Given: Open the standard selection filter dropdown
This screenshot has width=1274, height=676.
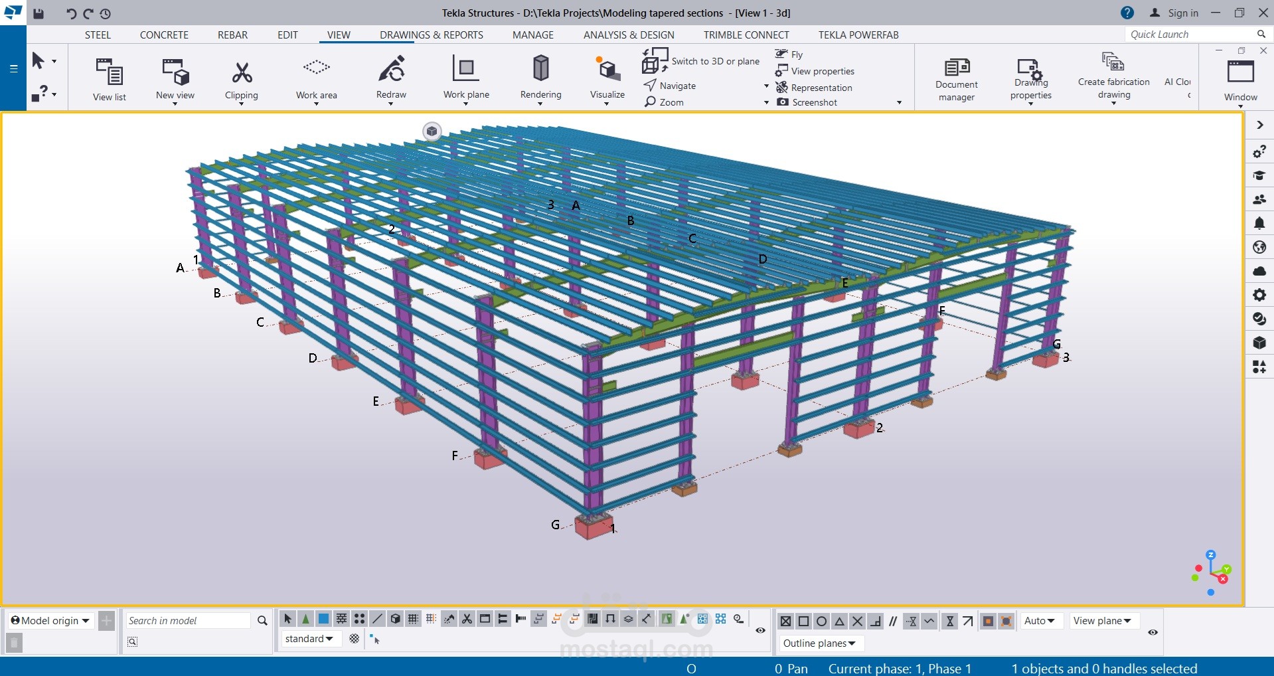Looking at the screenshot, I should [x=309, y=638].
